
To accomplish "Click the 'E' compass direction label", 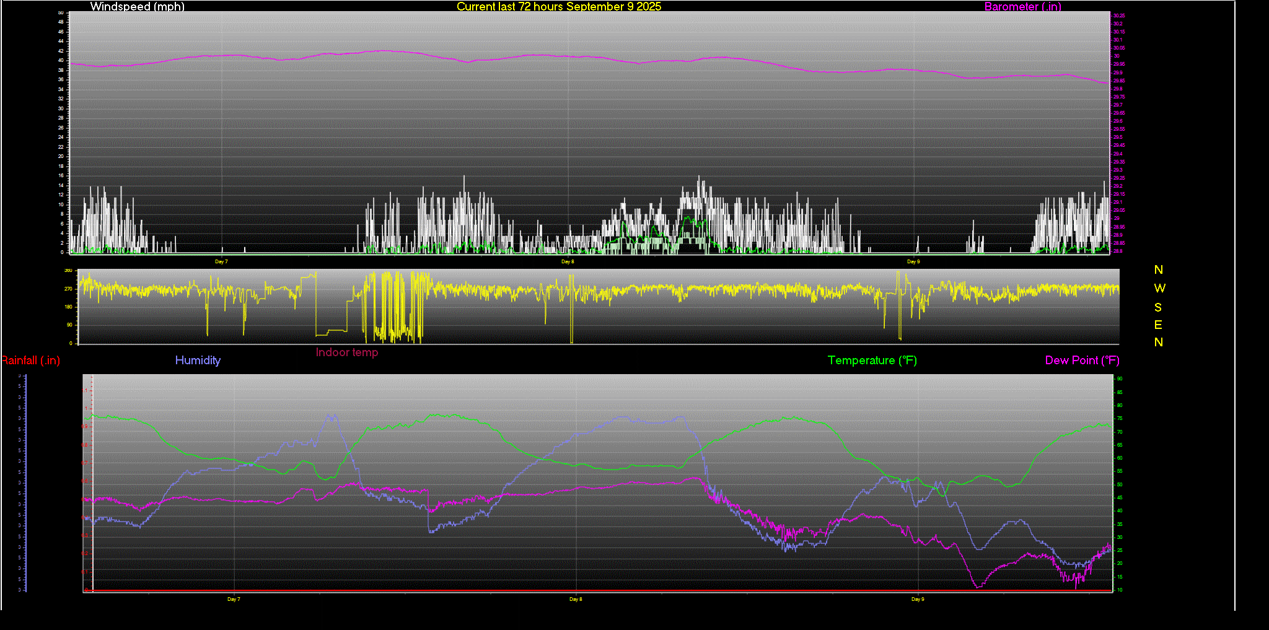I will pos(1158,325).
